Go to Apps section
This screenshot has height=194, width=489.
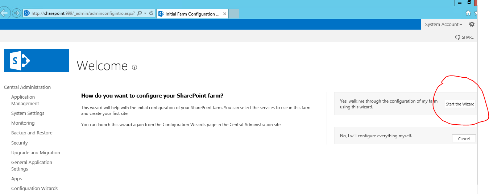pyautogui.click(x=17, y=178)
